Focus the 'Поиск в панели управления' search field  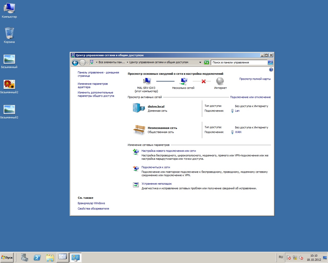pos(239,62)
